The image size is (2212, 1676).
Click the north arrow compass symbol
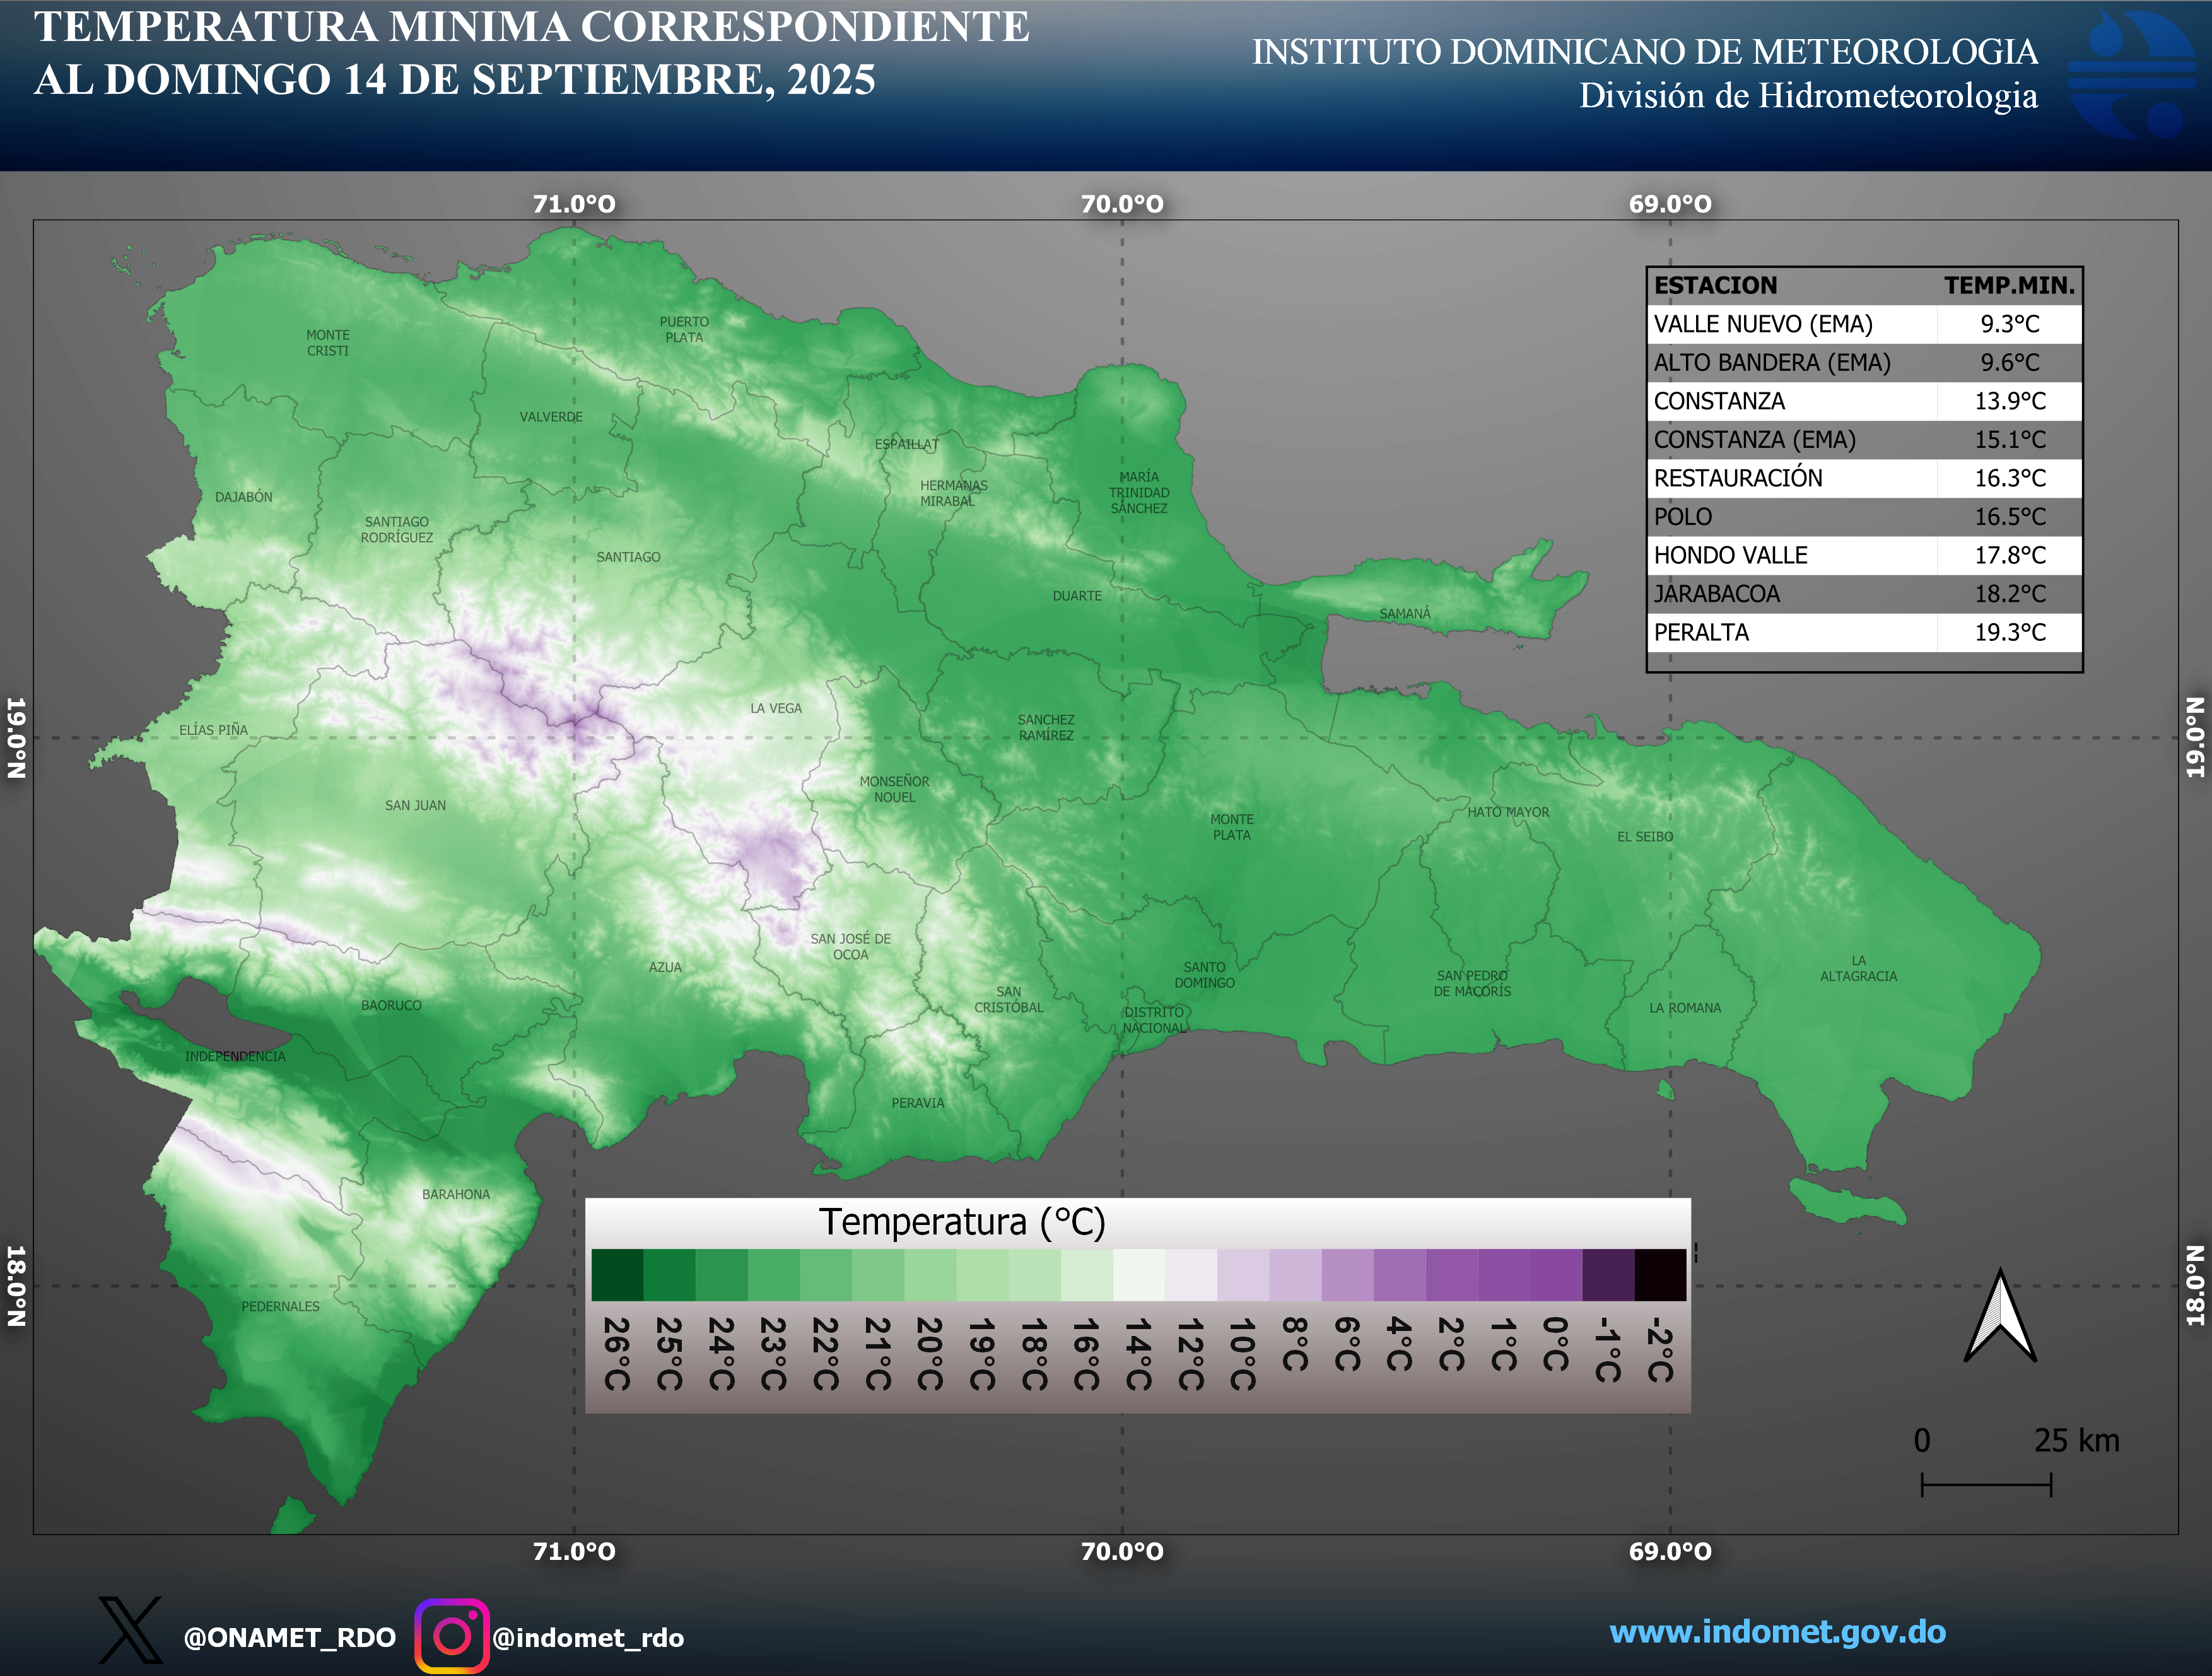click(2000, 1315)
